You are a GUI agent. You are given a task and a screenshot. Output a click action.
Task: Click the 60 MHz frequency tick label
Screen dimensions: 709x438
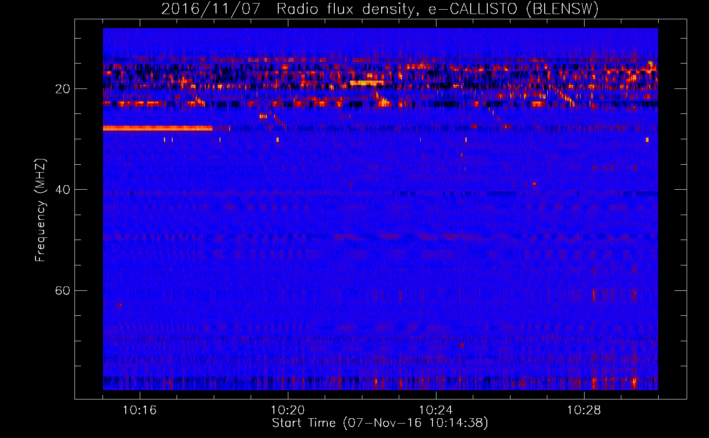tap(63, 291)
